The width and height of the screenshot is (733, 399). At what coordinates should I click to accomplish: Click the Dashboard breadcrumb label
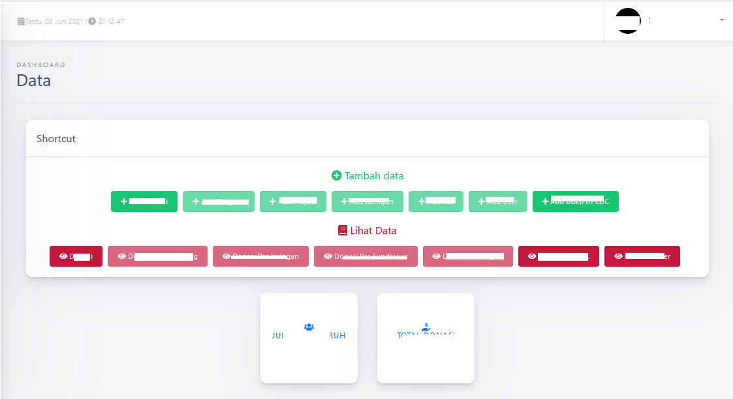click(40, 65)
